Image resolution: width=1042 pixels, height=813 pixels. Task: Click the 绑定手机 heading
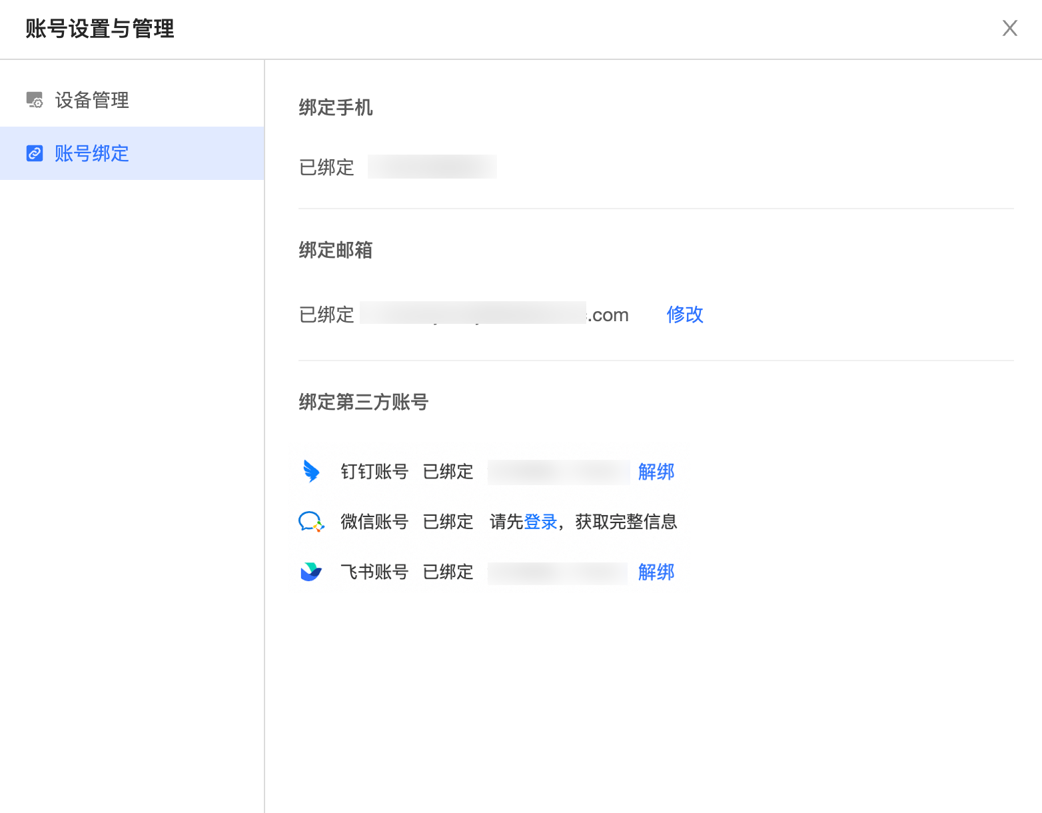pyautogui.click(x=336, y=107)
